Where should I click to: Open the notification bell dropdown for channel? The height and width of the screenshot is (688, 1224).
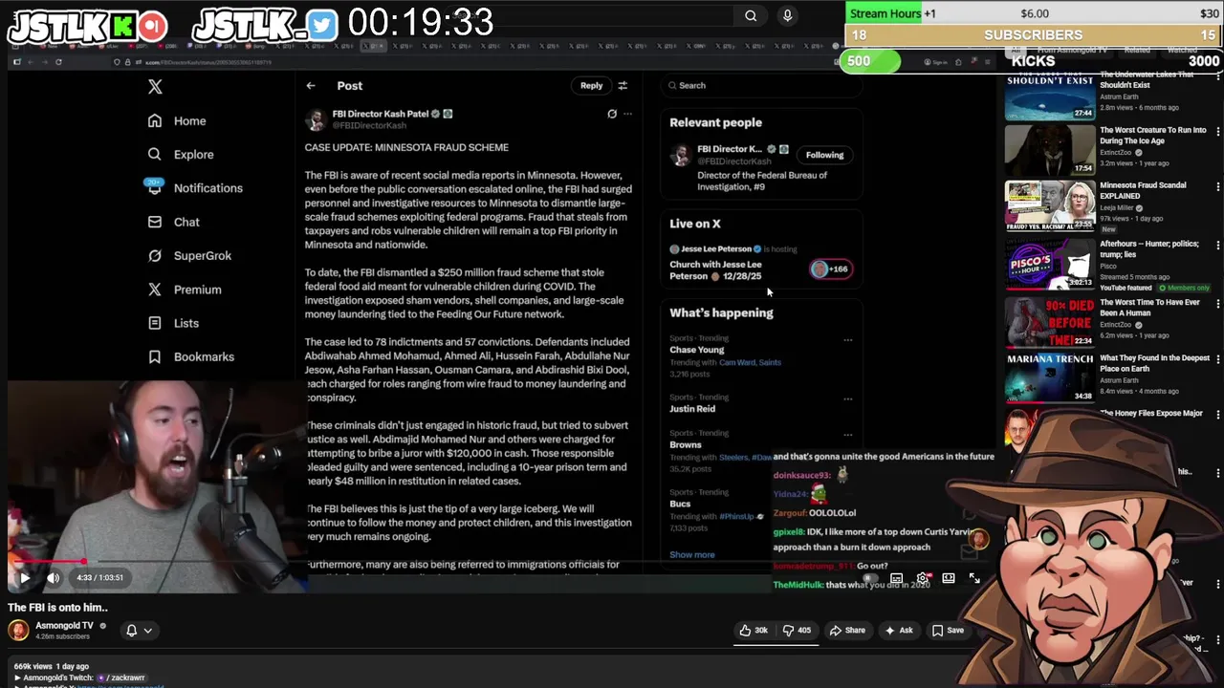[139, 631]
